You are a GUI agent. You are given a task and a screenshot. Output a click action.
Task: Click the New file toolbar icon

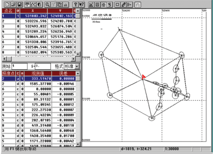[7, 4]
